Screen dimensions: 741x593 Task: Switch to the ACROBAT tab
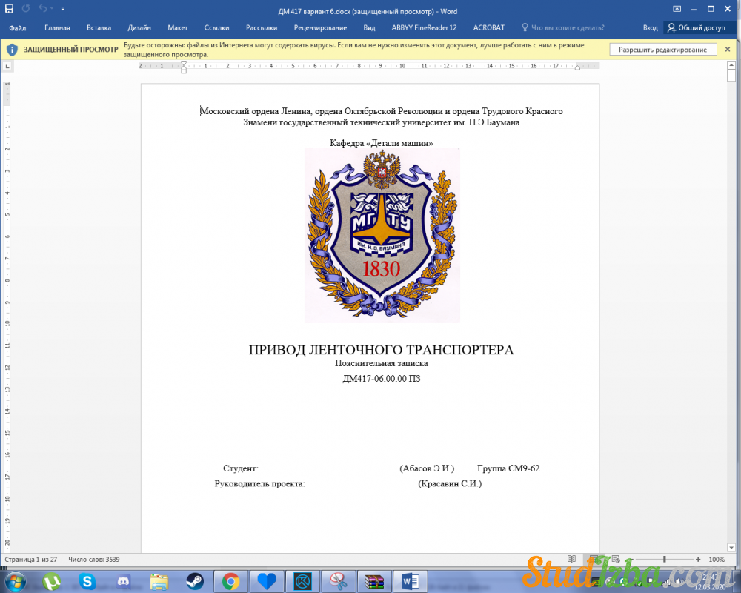488,28
